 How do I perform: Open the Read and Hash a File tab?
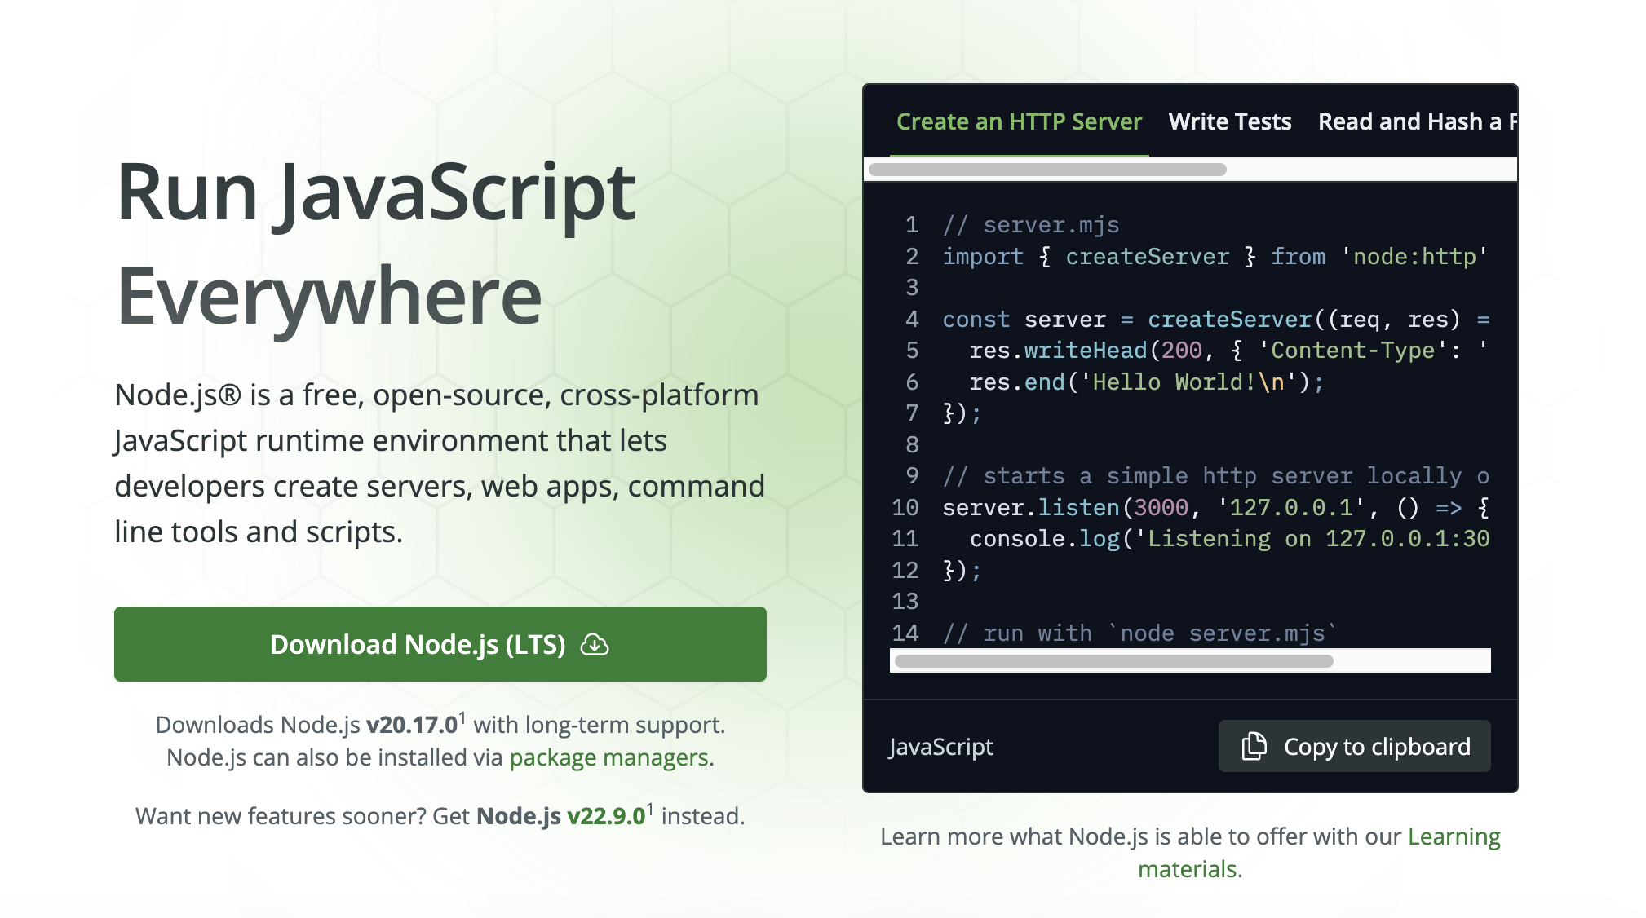[x=1416, y=121]
